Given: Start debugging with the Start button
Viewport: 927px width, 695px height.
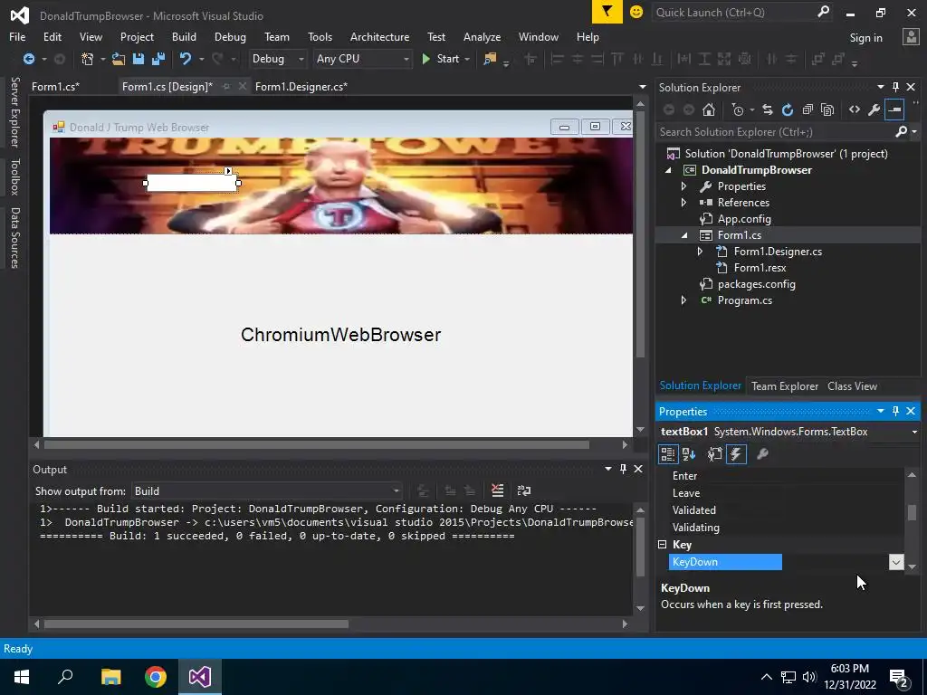Looking at the screenshot, I should tap(441, 59).
